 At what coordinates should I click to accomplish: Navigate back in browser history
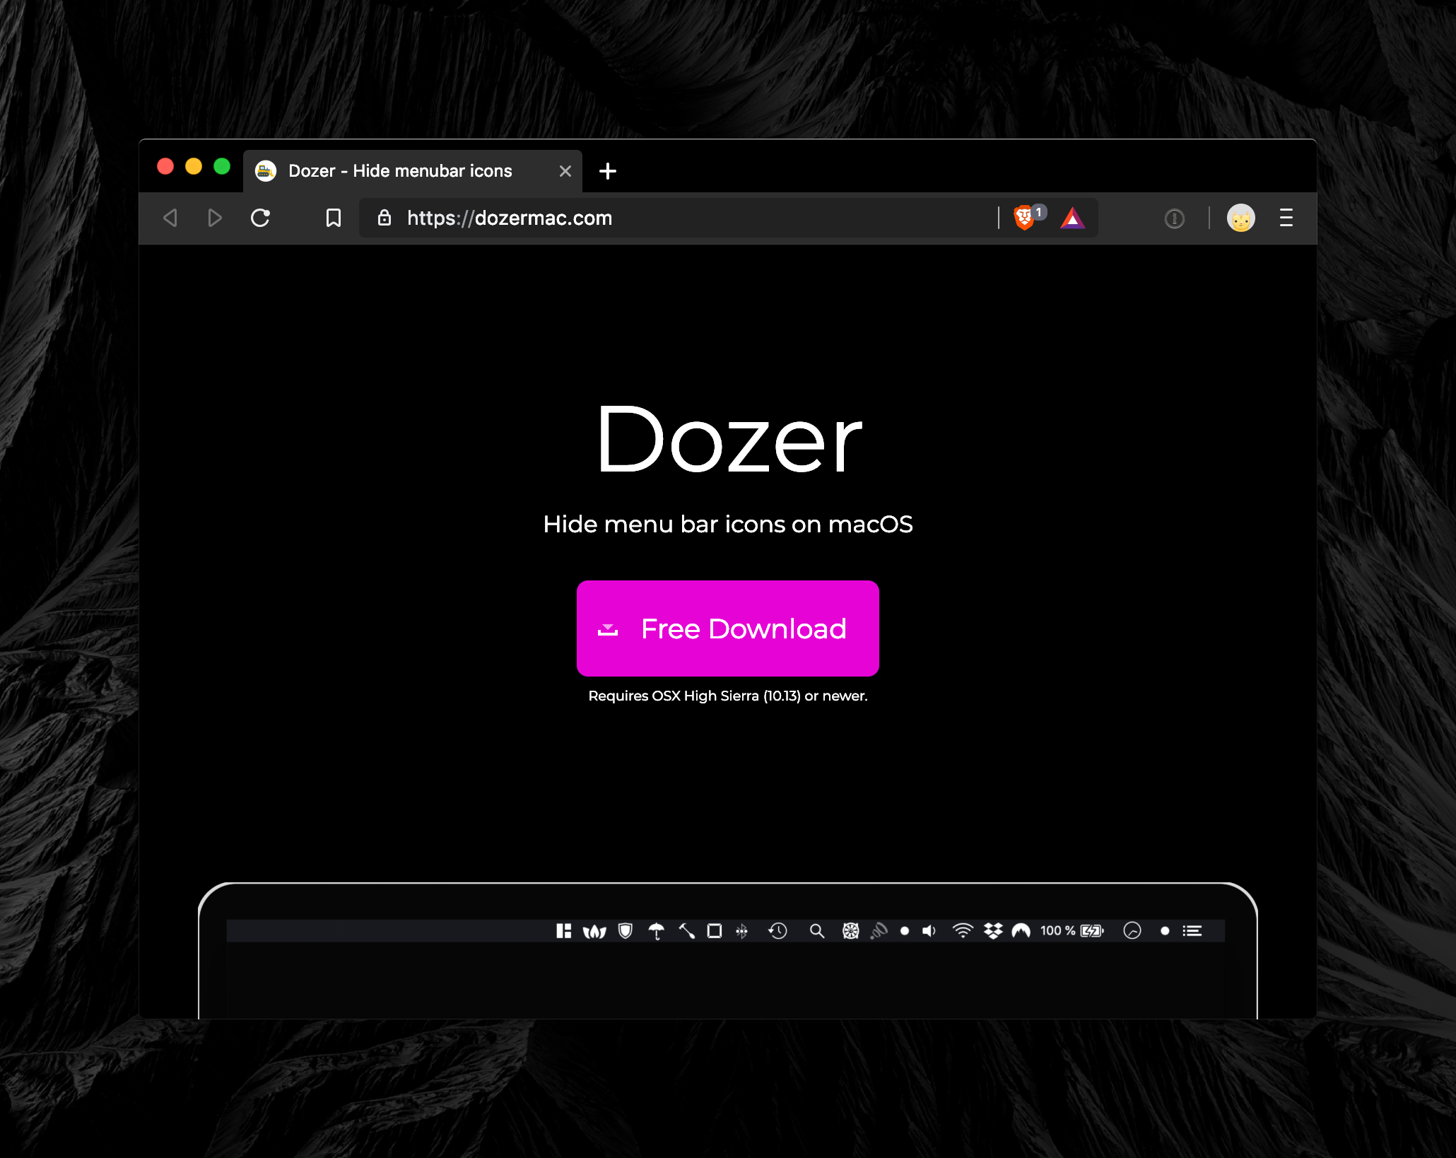click(x=171, y=218)
